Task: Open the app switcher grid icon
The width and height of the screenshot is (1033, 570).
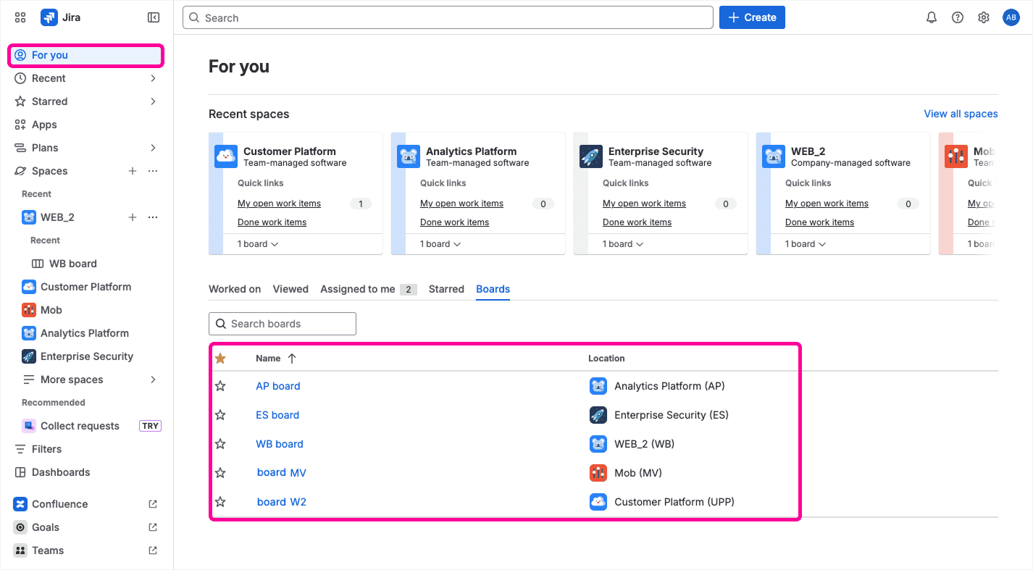Action: point(20,17)
